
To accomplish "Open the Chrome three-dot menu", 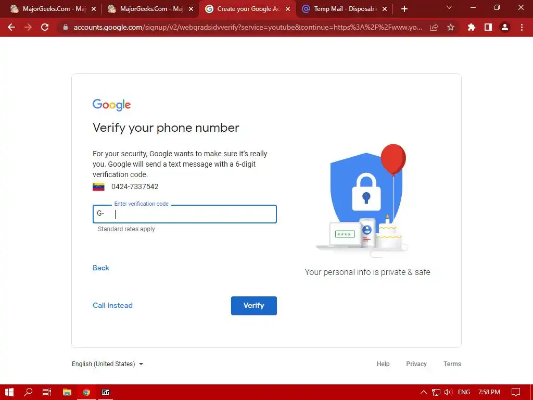I will tap(522, 27).
